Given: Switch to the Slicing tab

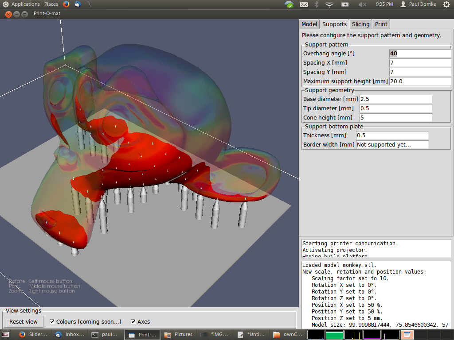Looking at the screenshot, I should (x=360, y=24).
